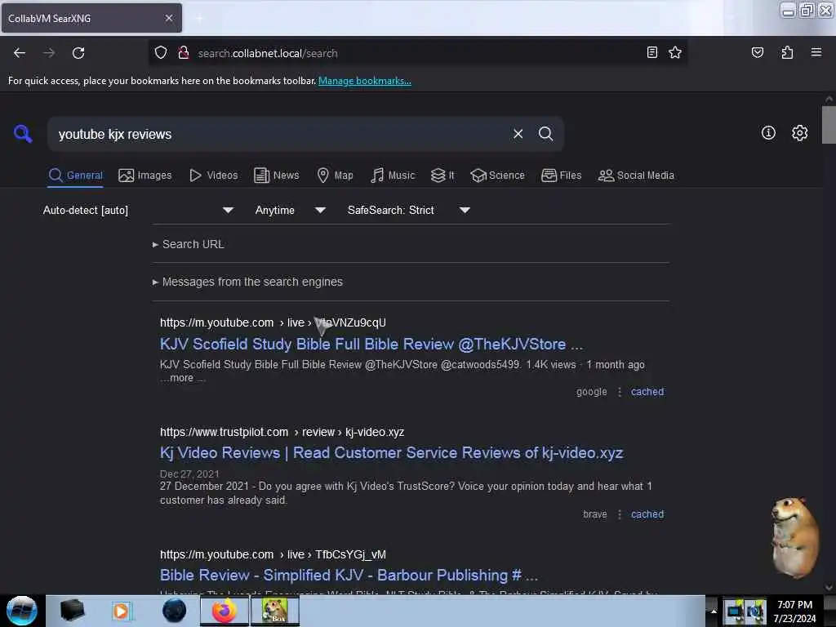Click the page vertical scrollbar thumb

[x=829, y=125]
